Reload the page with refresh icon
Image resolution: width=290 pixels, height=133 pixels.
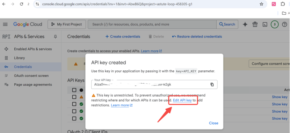(21, 4)
